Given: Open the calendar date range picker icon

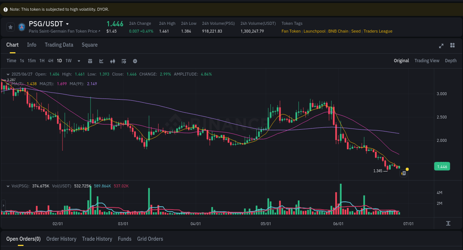Looking at the screenshot, I should point(90,61).
